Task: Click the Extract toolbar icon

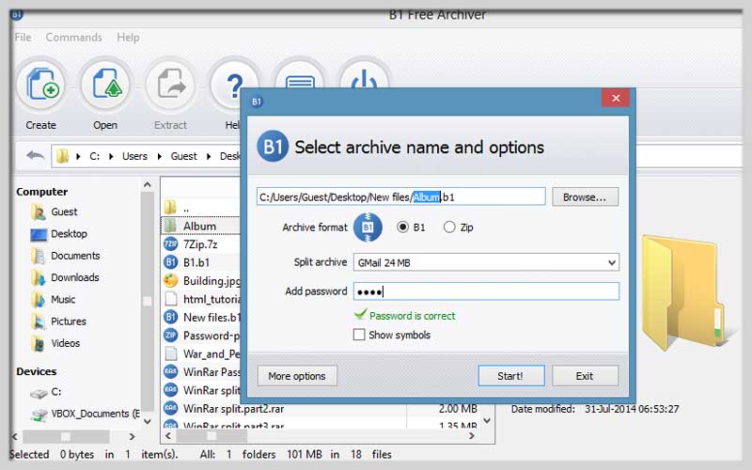Action: [170, 86]
